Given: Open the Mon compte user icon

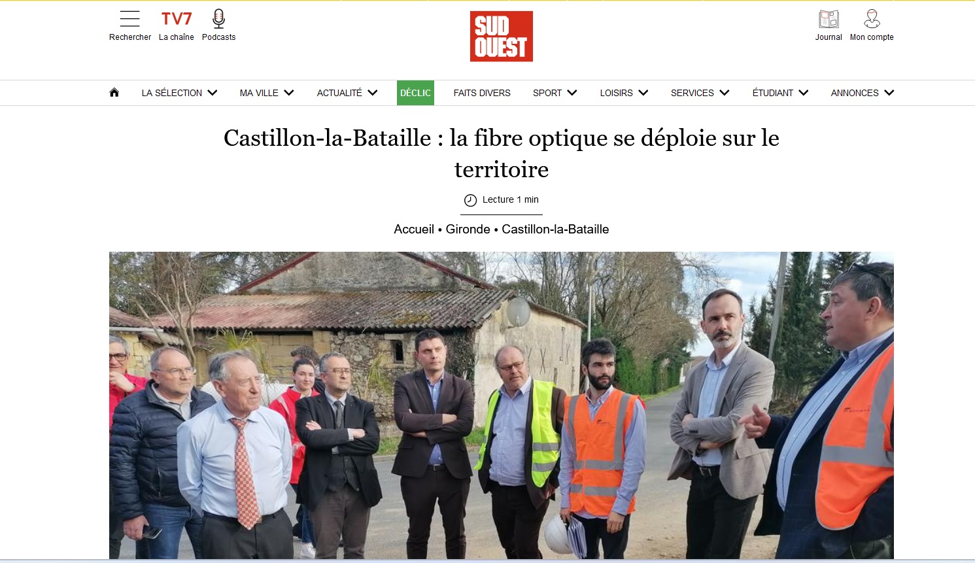Looking at the screenshot, I should (x=872, y=18).
